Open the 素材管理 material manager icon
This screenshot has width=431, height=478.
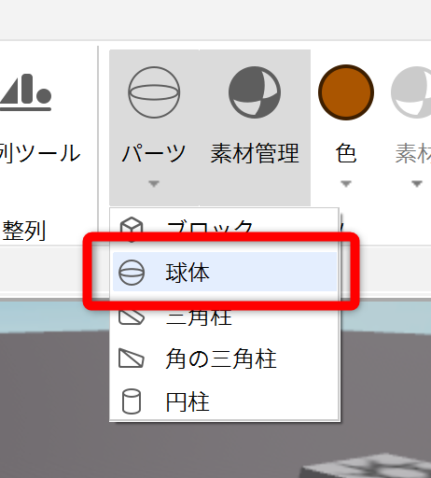(255, 92)
